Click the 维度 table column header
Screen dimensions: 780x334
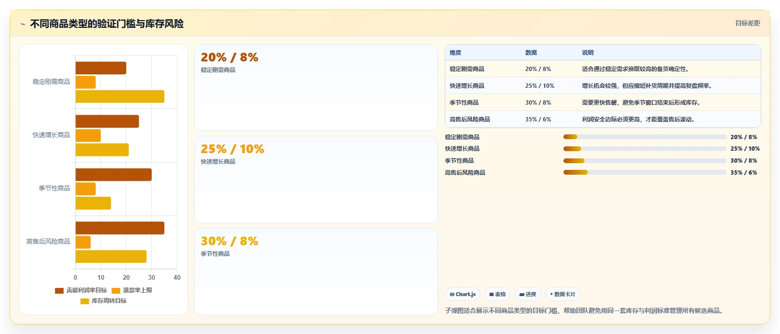[x=455, y=53]
